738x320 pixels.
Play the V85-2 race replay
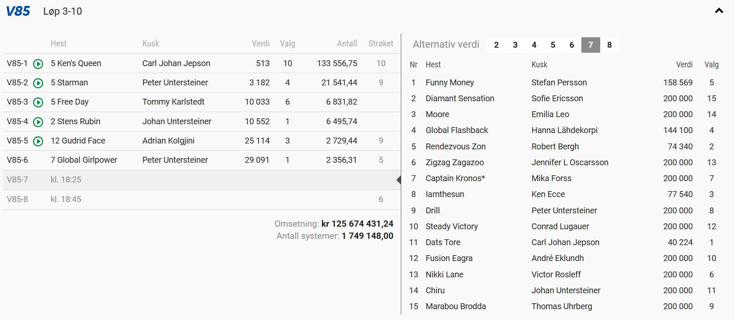(38, 83)
